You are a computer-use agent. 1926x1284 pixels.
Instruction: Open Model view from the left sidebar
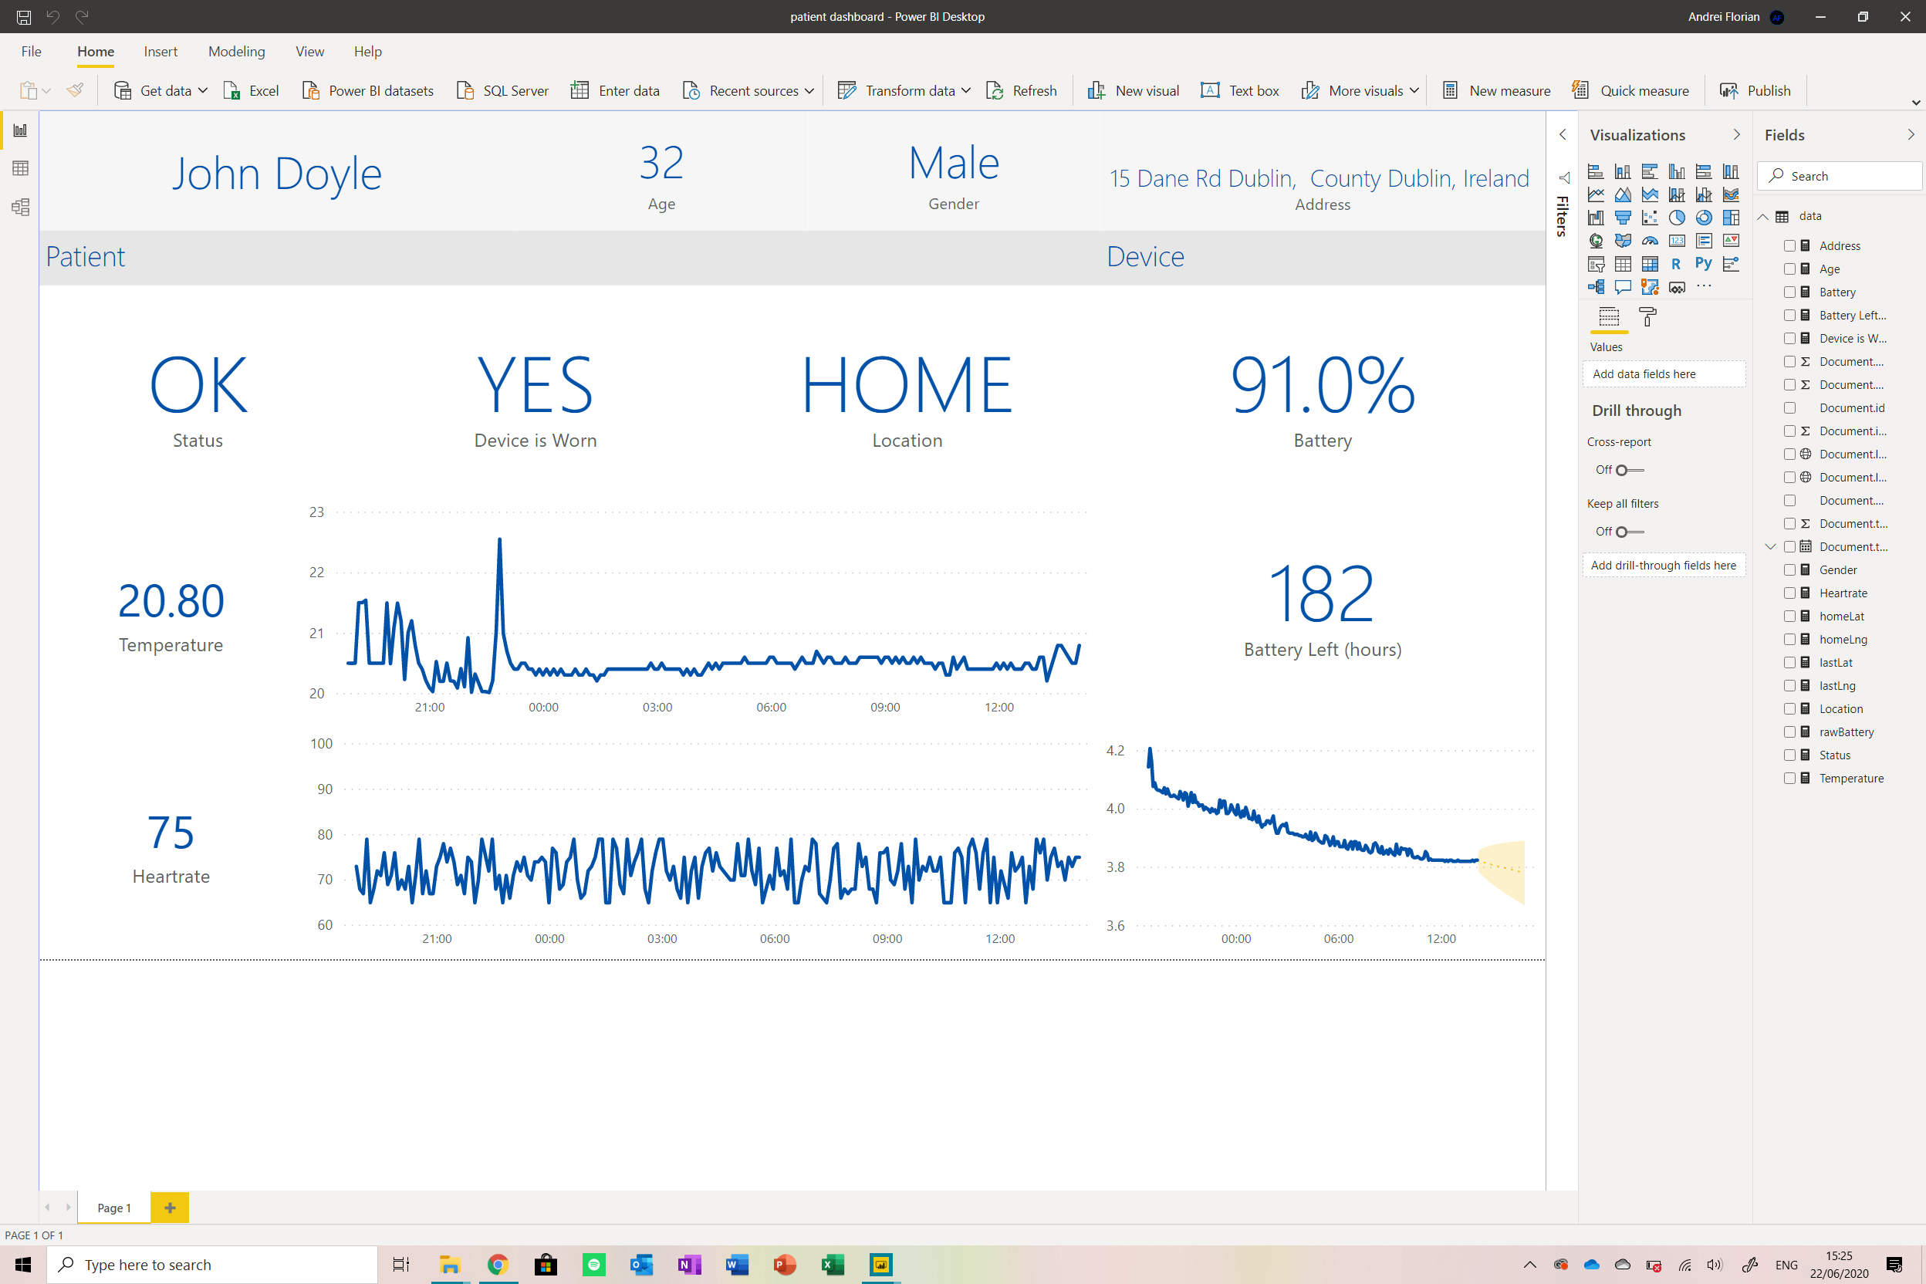21,207
